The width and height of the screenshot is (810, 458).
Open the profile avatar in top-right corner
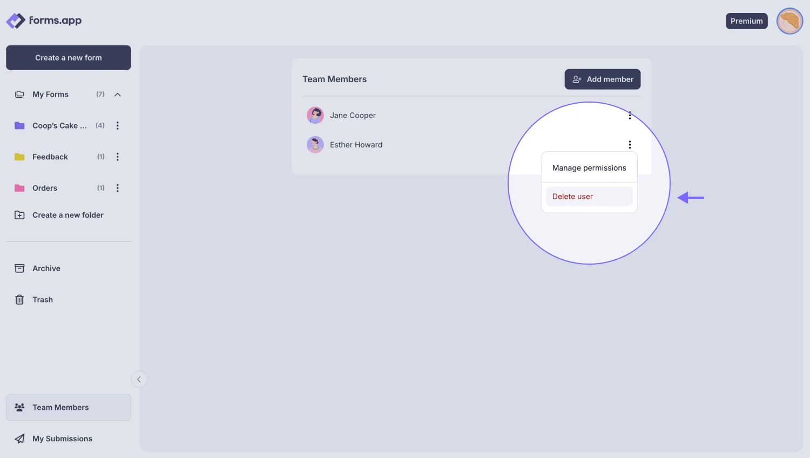pyautogui.click(x=789, y=21)
